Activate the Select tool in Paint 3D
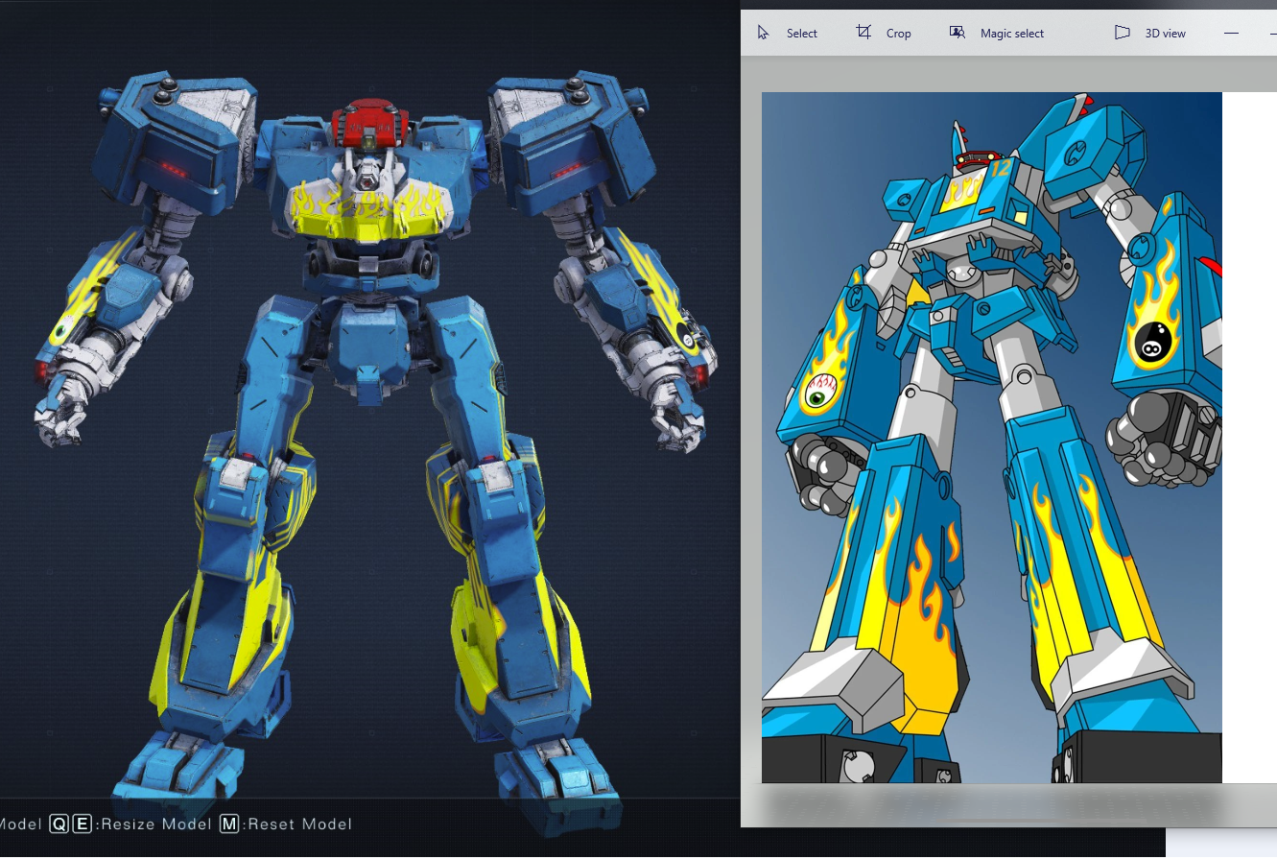 pyautogui.click(x=787, y=34)
